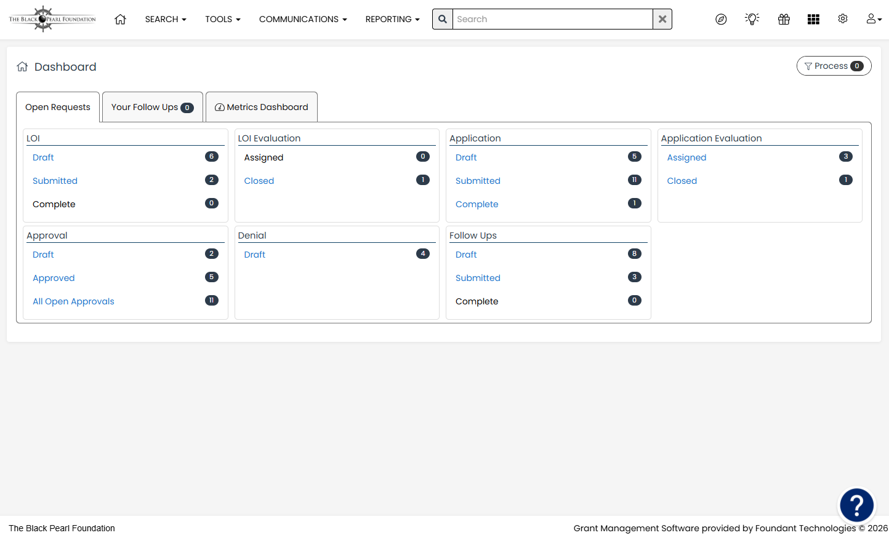The height and width of the screenshot is (538, 889).
Task: Expand the REPORTING menu
Action: (x=392, y=19)
